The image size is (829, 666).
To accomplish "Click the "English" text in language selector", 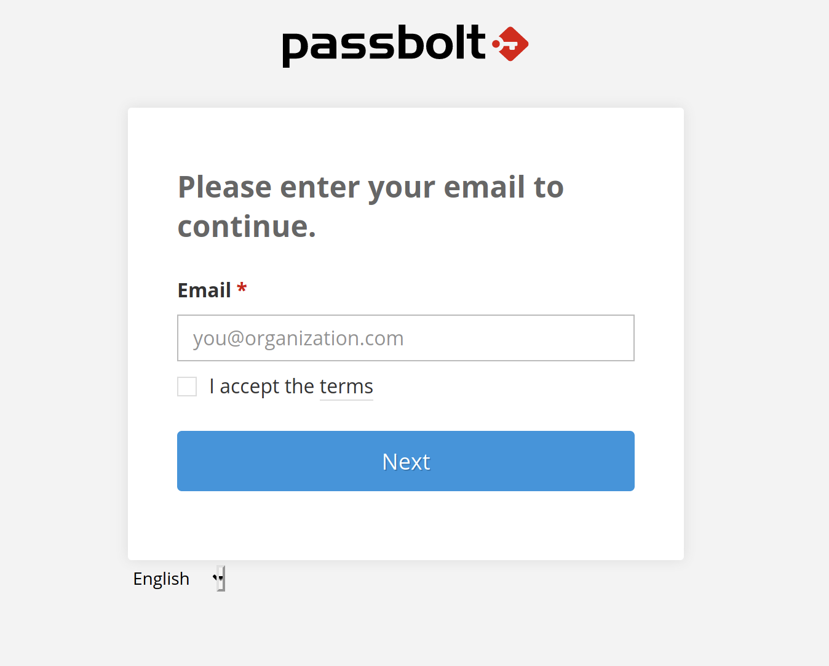I will click(161, 579).
